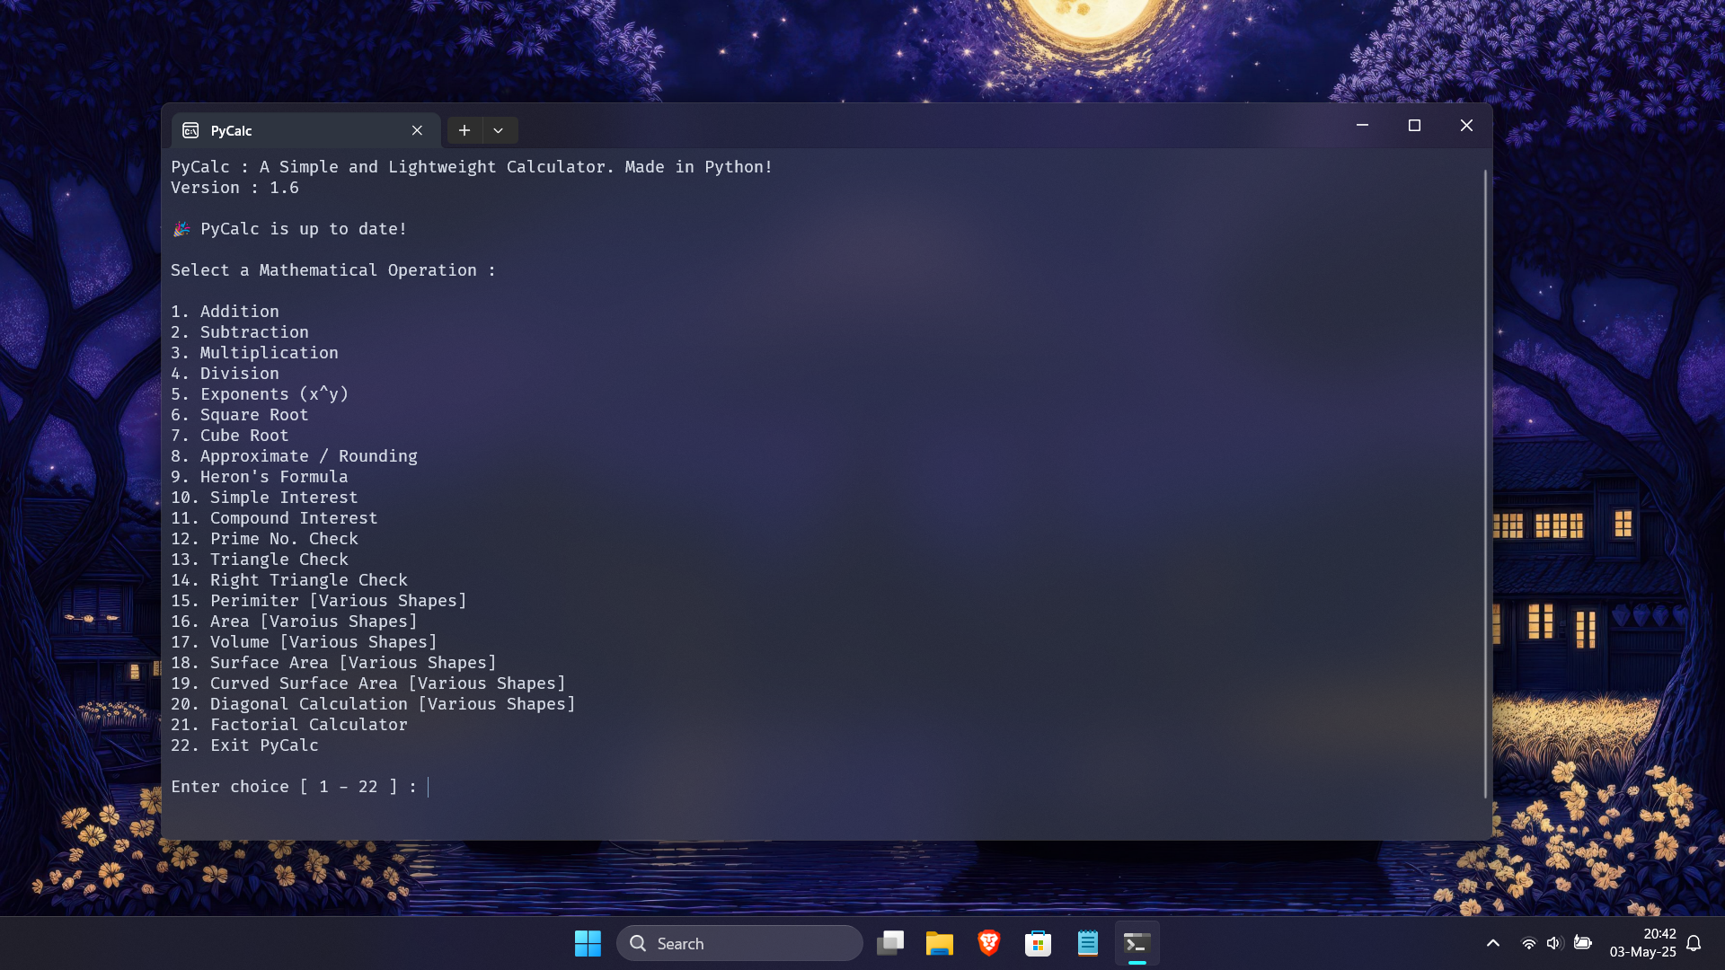Image resolution: width=1725 pixels, height=970 pixels.
Task: Click the '11. Compound Interest' line
Action: (x=274, y=518)
